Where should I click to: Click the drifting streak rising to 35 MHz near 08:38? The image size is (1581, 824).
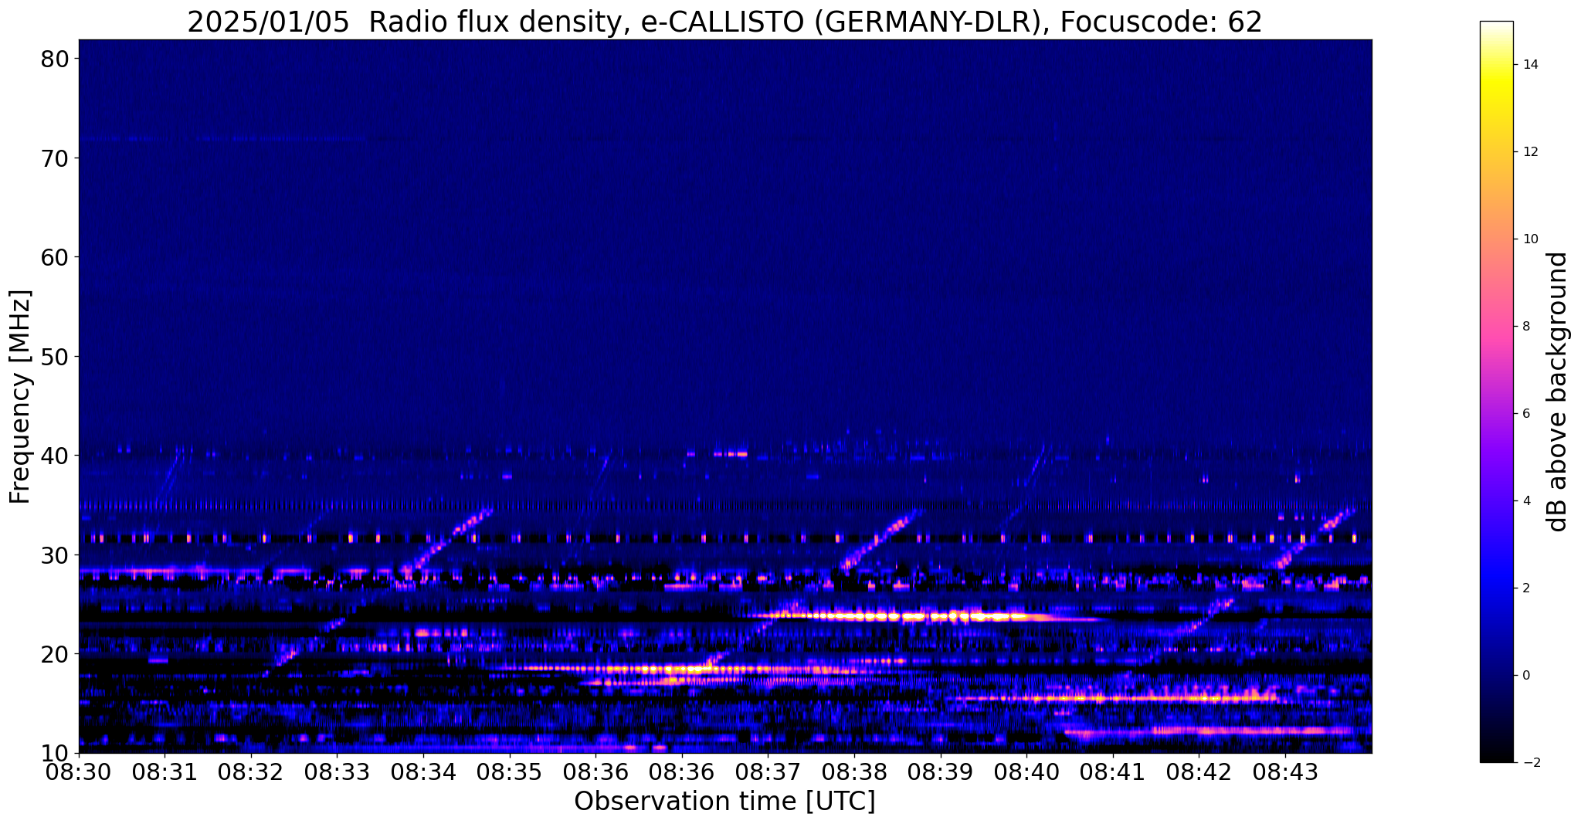[x=880, y=539]
